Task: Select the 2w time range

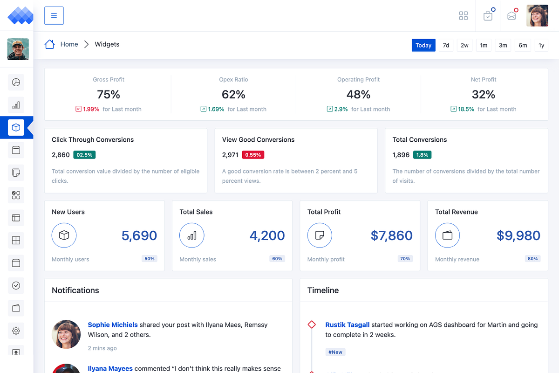Action: click(x=464, y=45)
